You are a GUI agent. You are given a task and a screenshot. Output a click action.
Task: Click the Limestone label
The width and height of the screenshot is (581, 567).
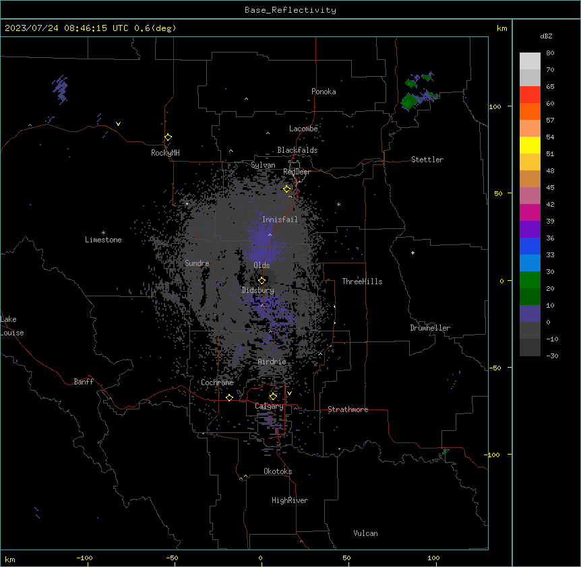(103, 240)
